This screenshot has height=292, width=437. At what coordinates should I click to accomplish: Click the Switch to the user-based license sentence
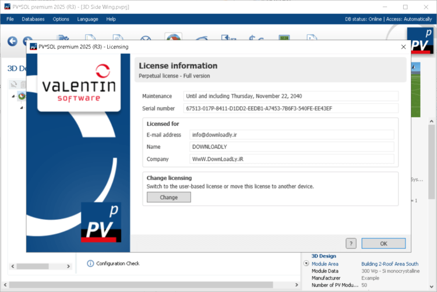(230, 187)
